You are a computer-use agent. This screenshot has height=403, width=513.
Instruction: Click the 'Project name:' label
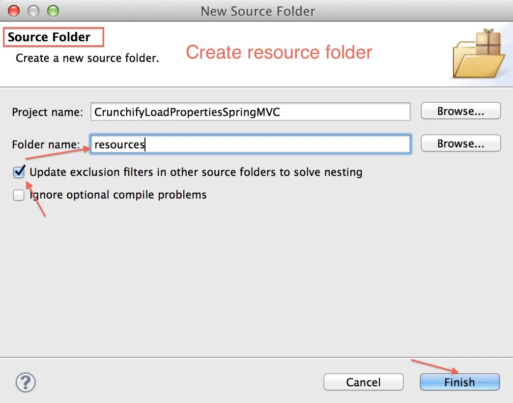[48, 112]
